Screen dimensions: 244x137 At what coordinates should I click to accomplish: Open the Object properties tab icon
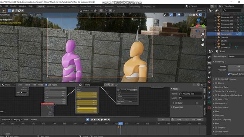coord(209,88)
